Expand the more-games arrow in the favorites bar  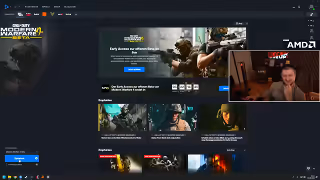point(76,14)
